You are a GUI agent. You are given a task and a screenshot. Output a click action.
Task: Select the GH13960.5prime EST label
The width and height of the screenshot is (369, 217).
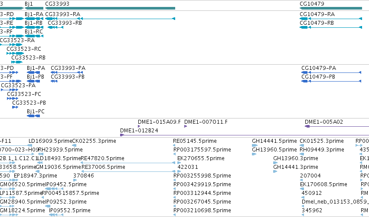(x=274, y=150)
